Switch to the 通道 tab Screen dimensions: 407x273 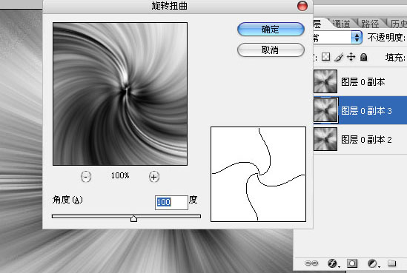pyautogui.click(x=341, y=24)
